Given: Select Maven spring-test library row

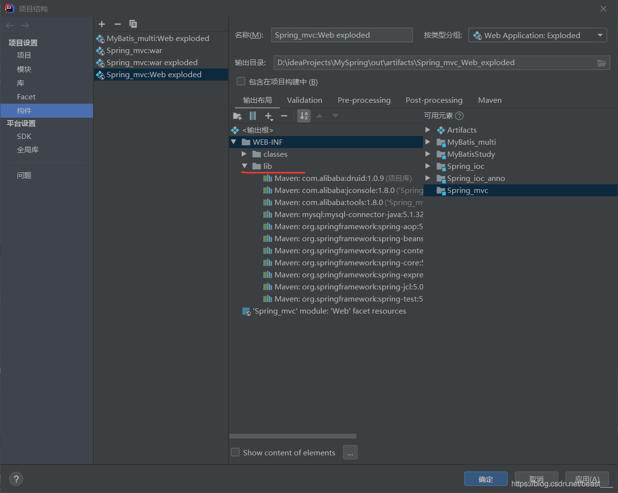Looking at the screenshot, I should pyautogui.click(x=326, y=299).
